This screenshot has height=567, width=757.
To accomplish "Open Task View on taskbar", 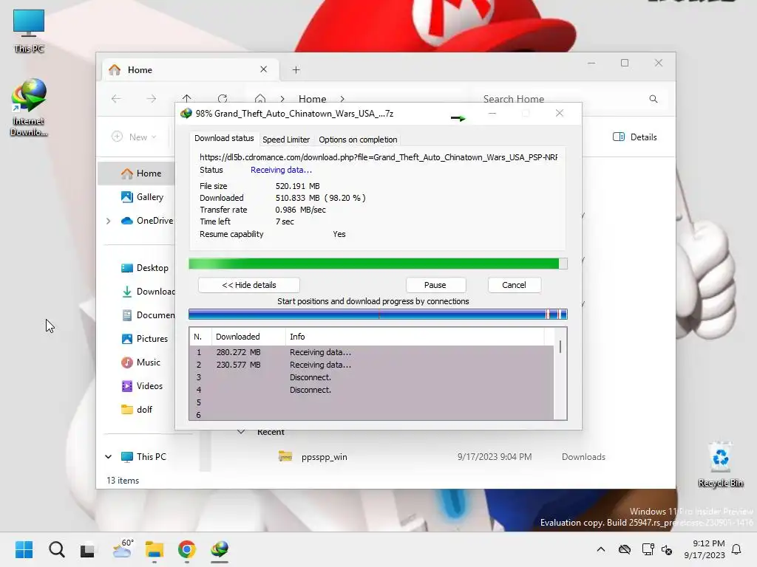I will [87, 549].
